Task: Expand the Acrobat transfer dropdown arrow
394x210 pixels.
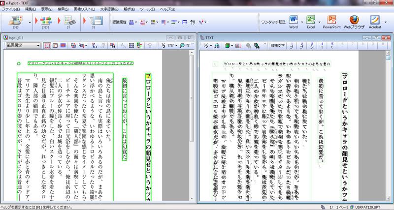Action: click(385, 22)
